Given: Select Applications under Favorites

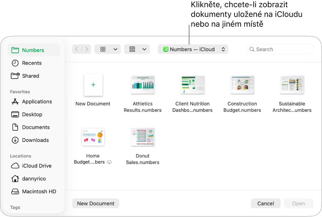Looking at the screenshot, I should pyautogui.click(x=37, y=102).
